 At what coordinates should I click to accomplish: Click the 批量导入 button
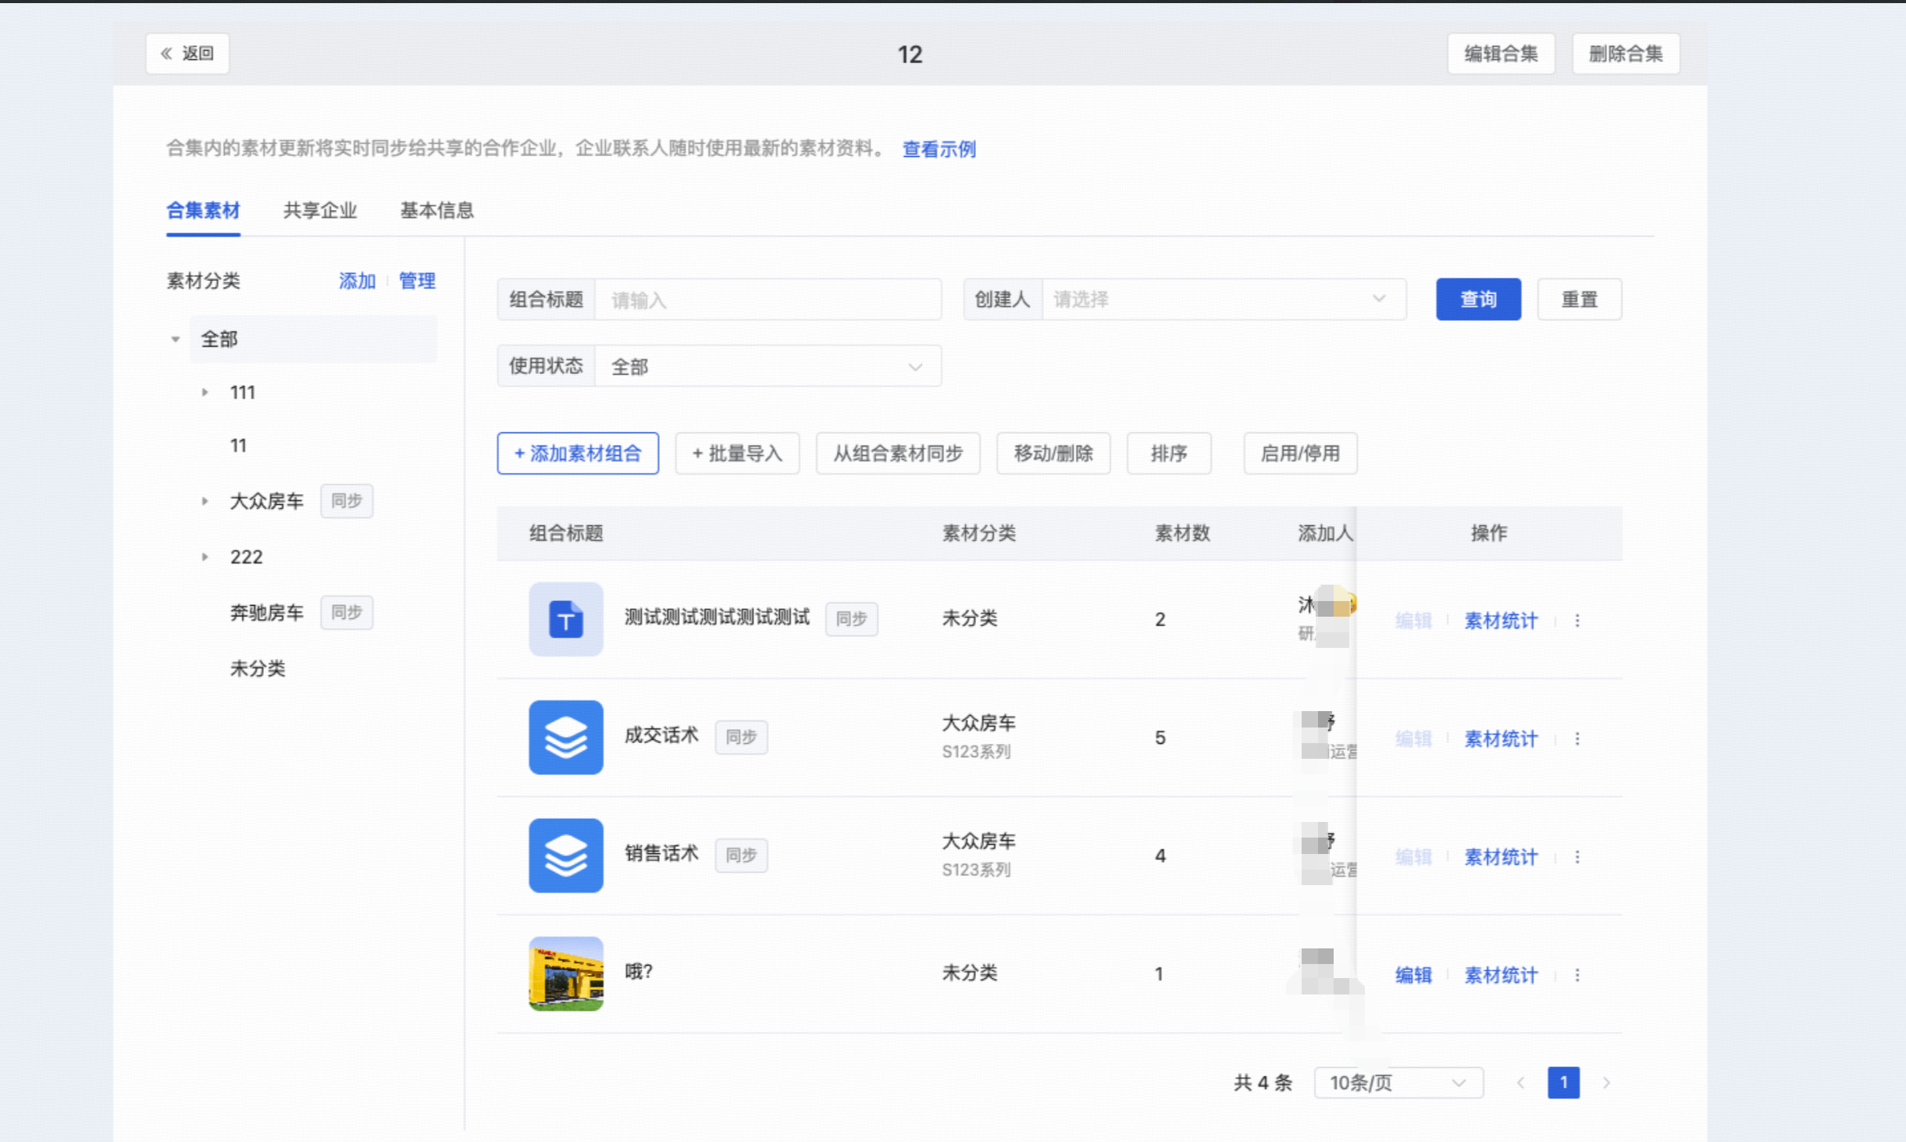tap(737, 454)
